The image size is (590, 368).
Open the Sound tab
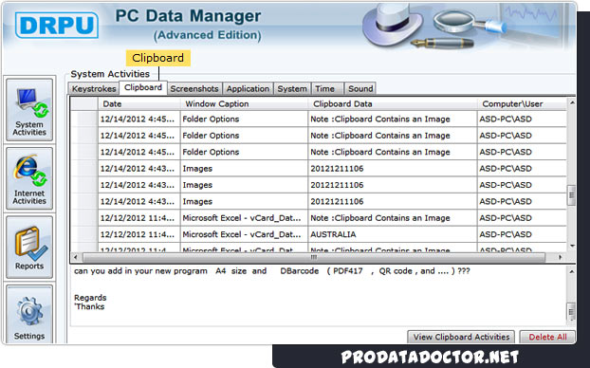[x=360, y=89]
